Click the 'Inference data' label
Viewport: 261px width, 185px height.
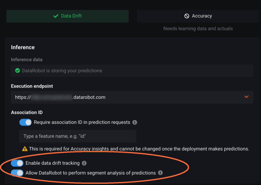(27, 60)
